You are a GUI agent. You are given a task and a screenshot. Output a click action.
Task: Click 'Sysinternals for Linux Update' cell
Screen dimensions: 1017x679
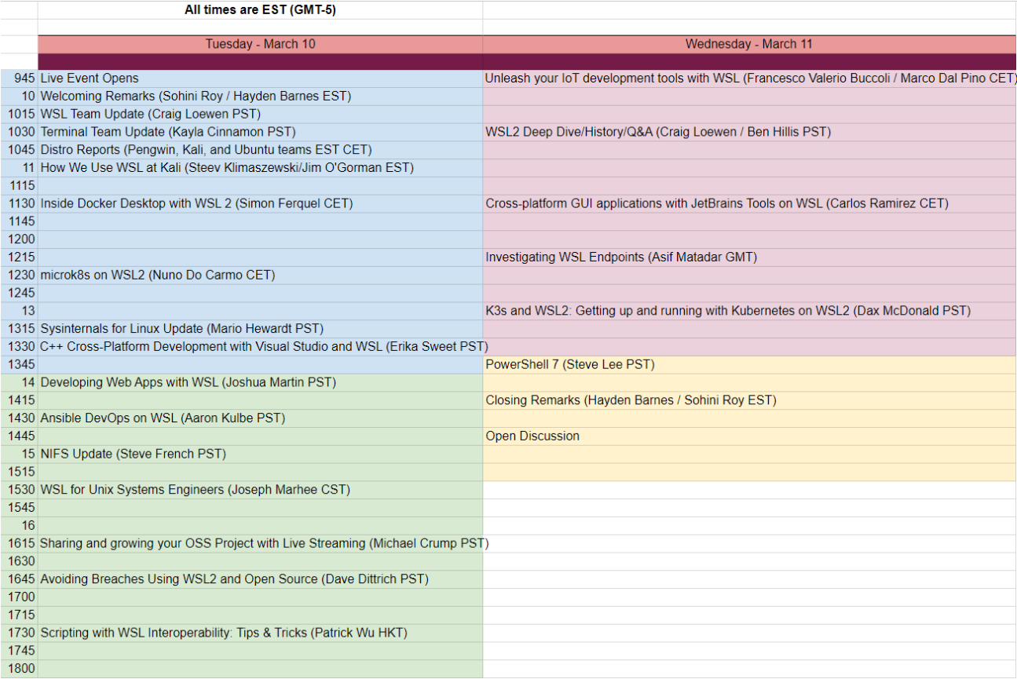tap(260, 329)
